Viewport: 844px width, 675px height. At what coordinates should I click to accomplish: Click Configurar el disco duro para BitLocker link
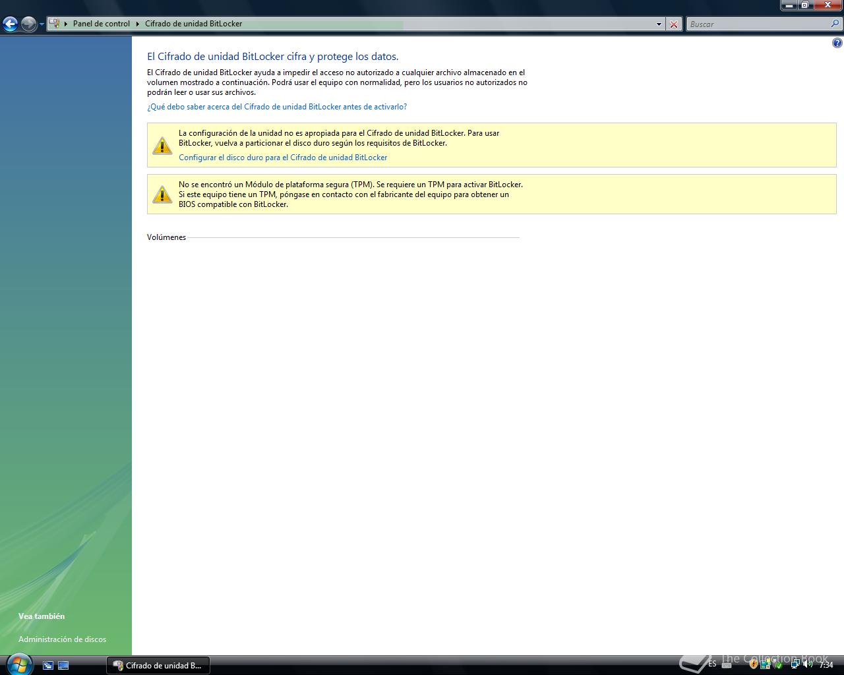[x=283, y=158]
